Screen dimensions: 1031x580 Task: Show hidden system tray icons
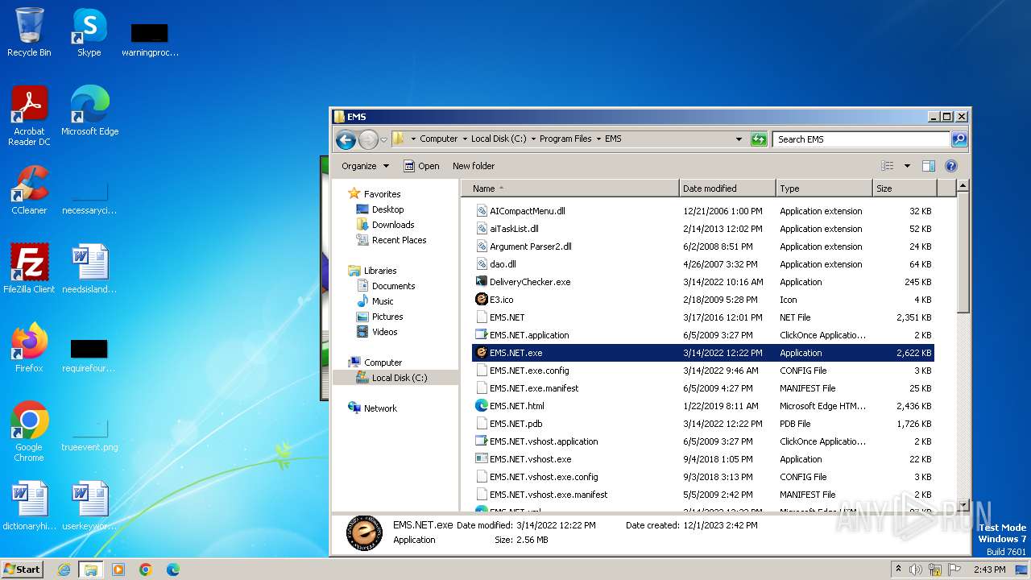click(x=898, y=570)
